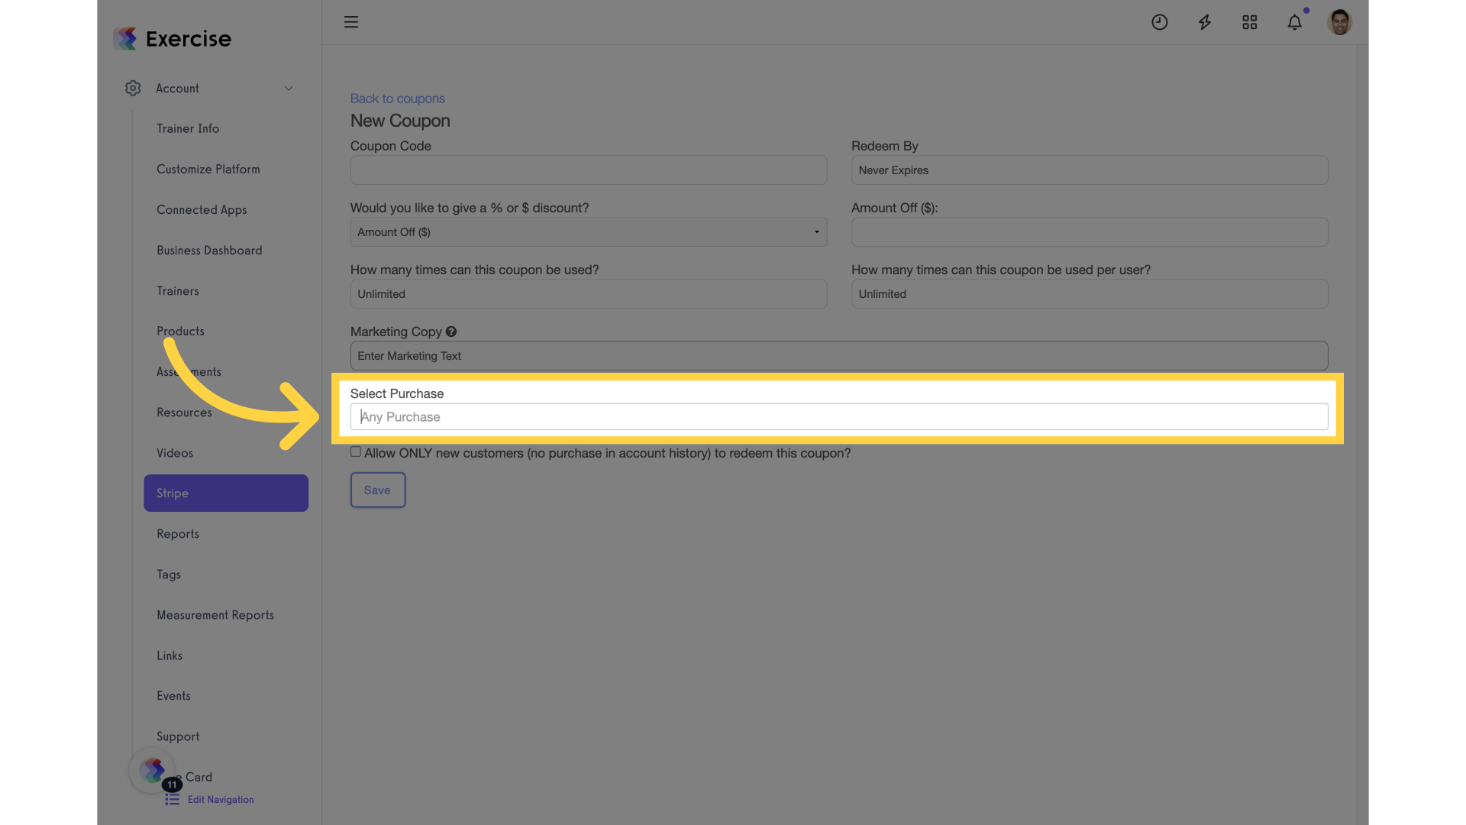This screenshot has width=1466, height=825.
Task: Click Back to coupons link
Action: click(x=397, y=99)
